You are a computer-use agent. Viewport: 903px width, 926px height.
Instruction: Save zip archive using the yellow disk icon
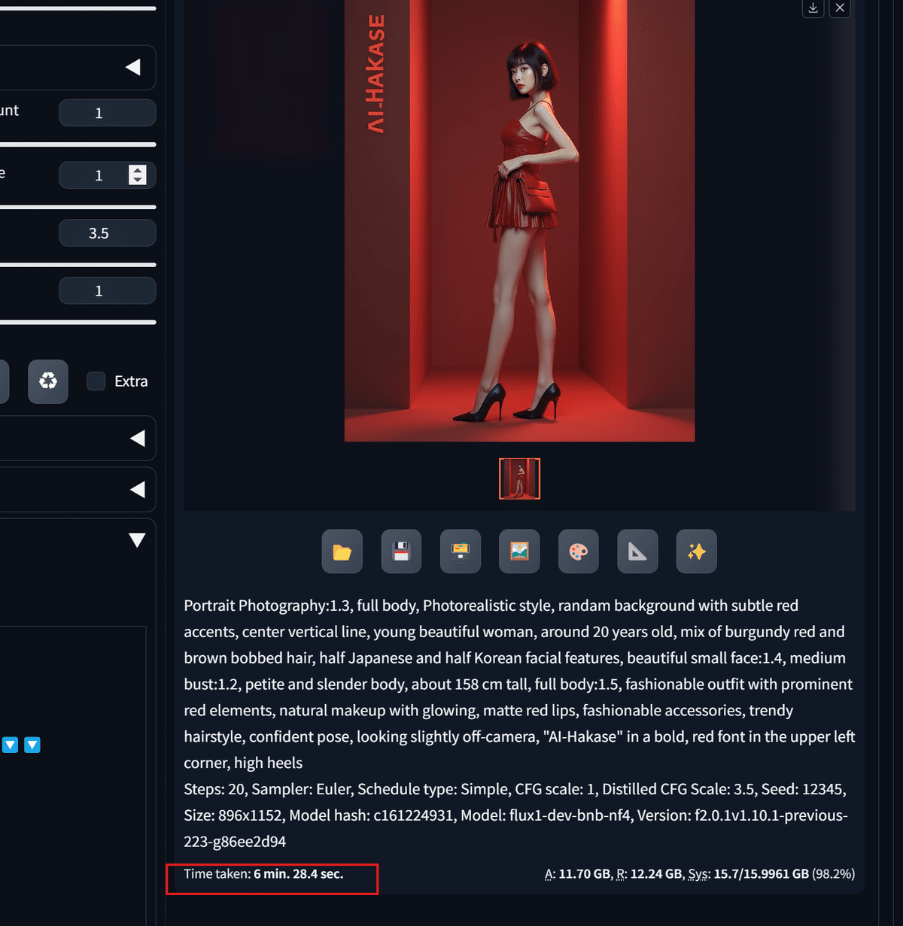[x=461, y=551]
